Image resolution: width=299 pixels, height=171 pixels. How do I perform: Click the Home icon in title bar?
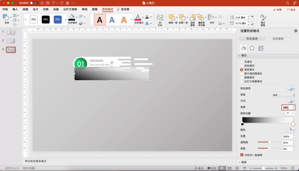point(42,3)
